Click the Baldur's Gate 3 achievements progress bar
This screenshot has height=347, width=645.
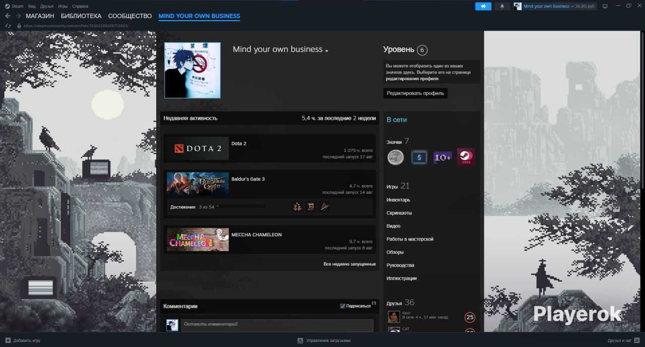click(x=241, y=207)
